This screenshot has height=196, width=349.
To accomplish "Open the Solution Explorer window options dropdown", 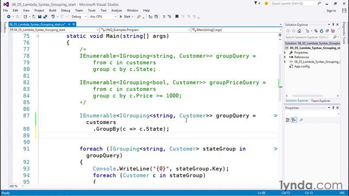I will (x=329, y=24).
